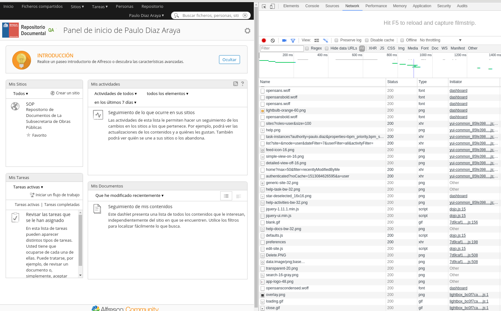Toggle the Offline checkbox
501x311 pixels.
402,40
